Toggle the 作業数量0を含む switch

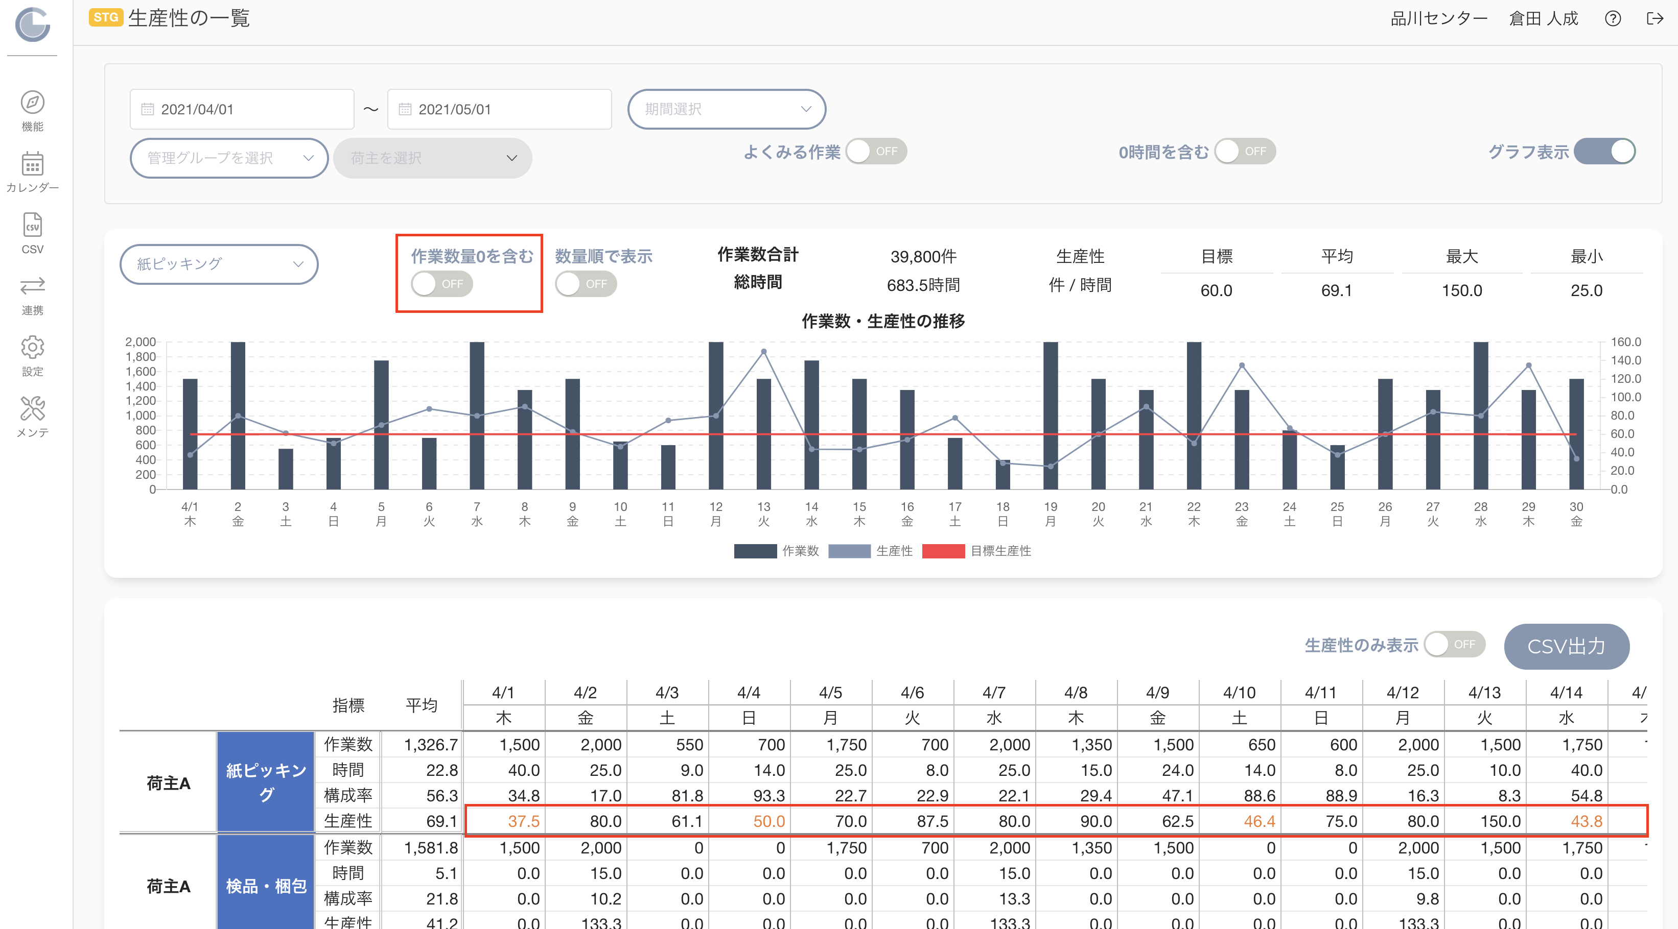pos(441,284)
